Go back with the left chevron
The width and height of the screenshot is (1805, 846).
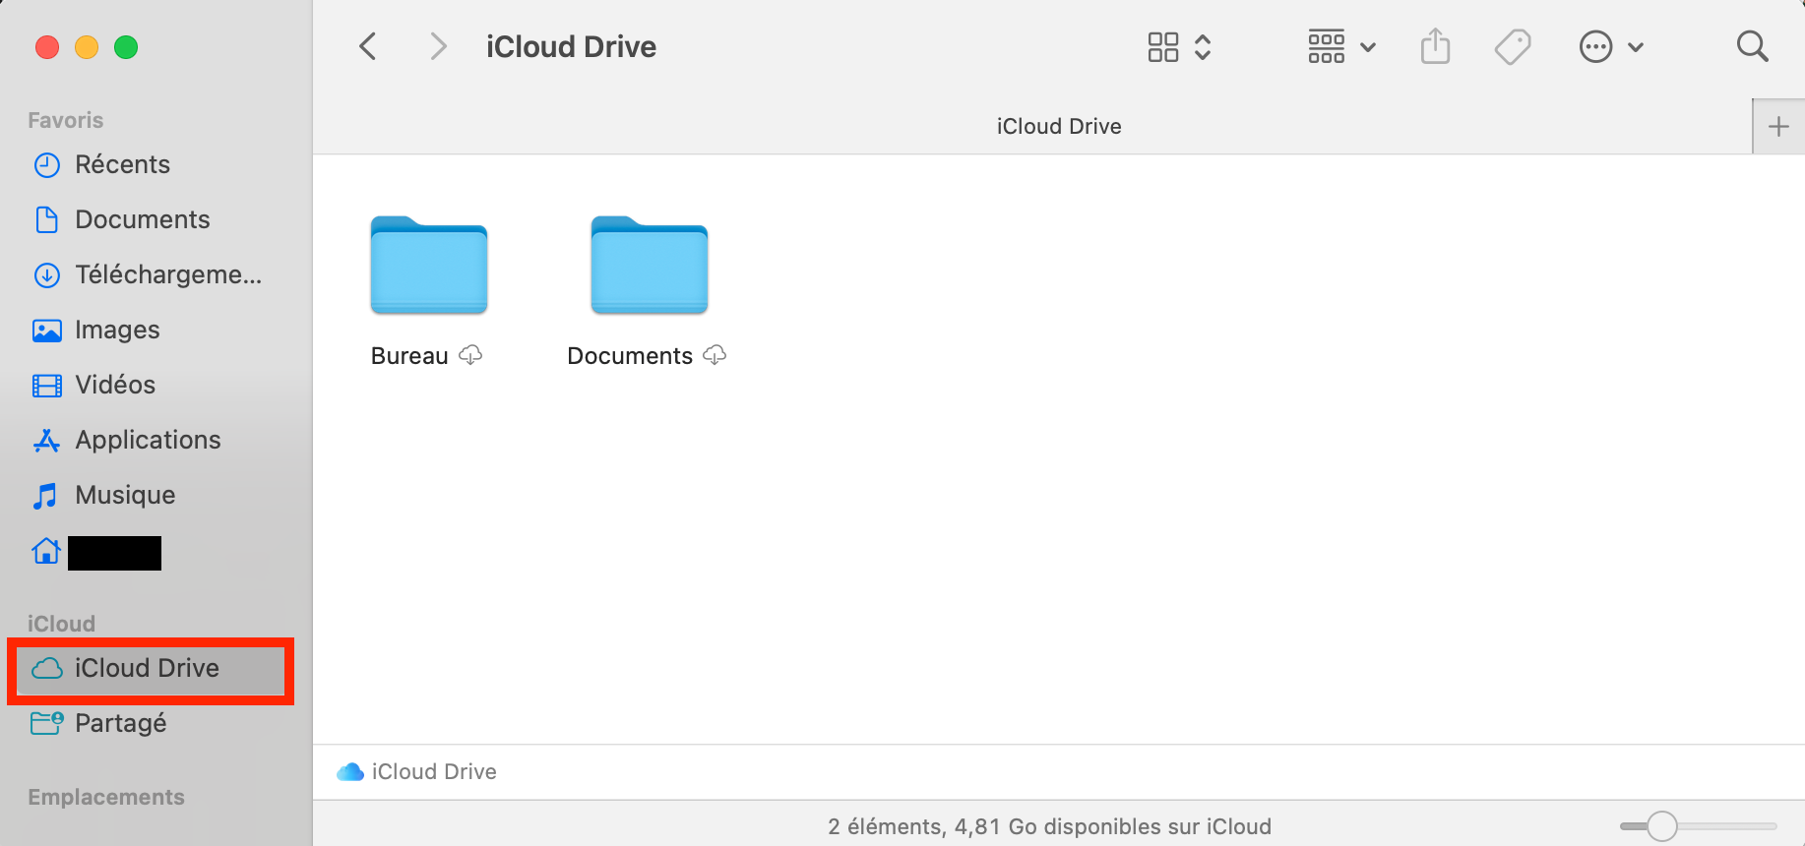[x=368, y=46]
